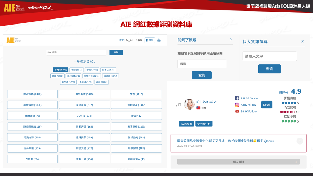The image size is (313, 176).
Task: Open the Detail button for Kimi
Action: point(267,105)
